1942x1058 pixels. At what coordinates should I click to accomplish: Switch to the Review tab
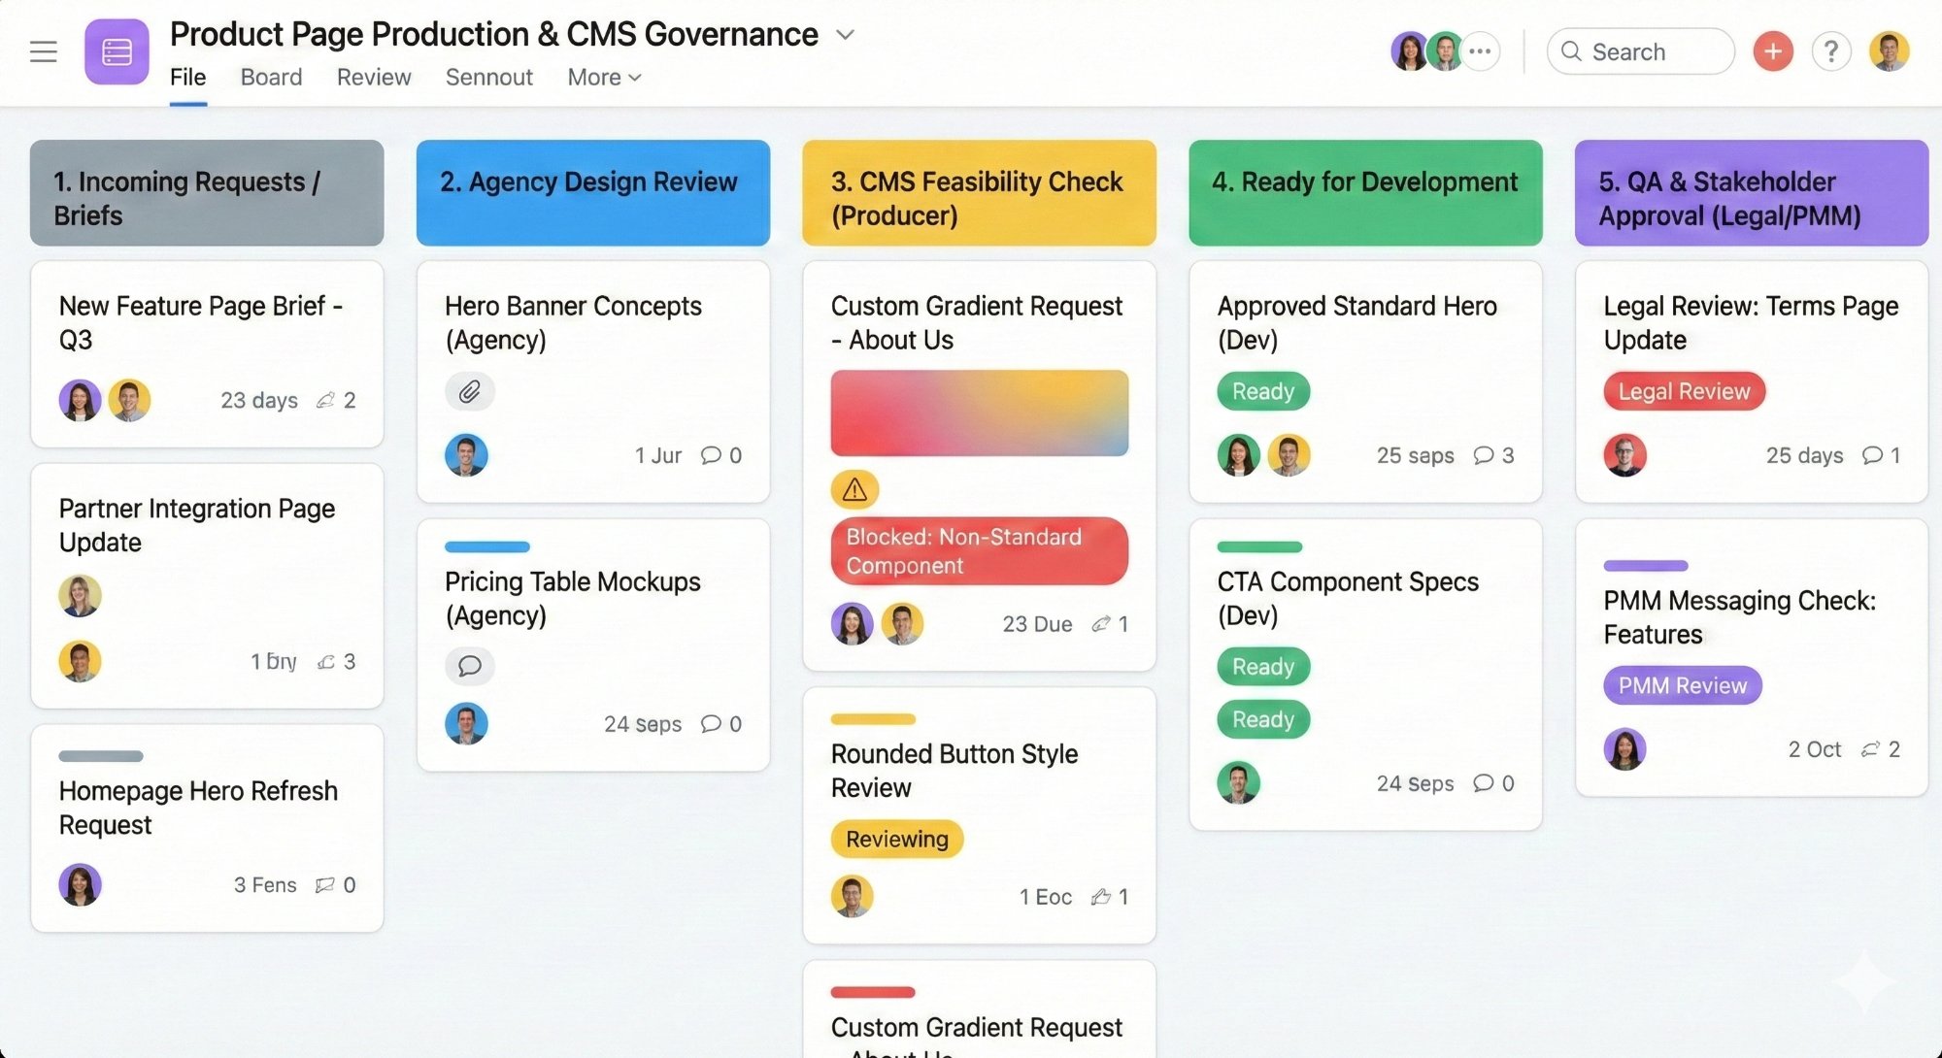(373, 77)
